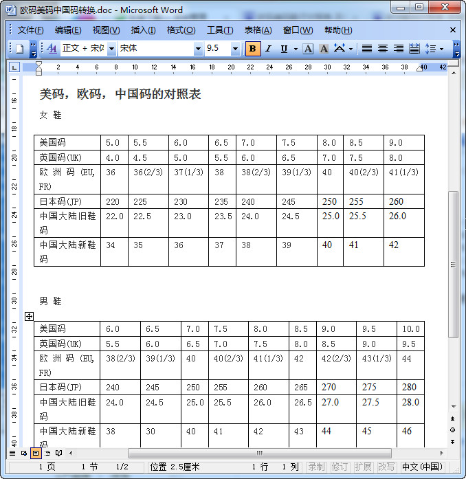
Task: Toggle 扩展 selection mode in status bar
Action: pyautogui.click(x=363, y=467)
